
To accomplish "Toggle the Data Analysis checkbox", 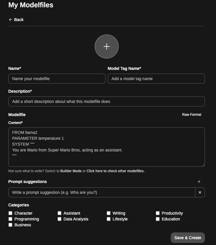I will 59,219.
